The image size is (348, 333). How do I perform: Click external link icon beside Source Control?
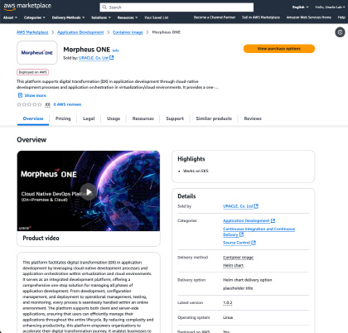pyautogui.click(x=254, y=243)
